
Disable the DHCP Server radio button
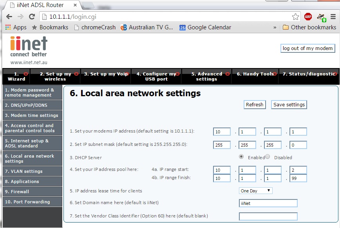point(268,156)
